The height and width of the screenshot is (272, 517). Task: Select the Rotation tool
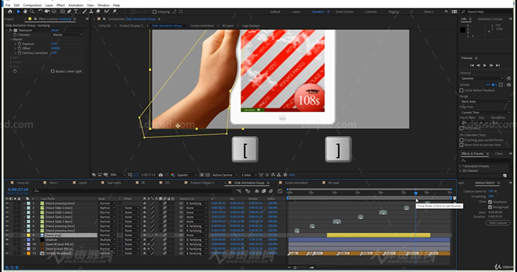click(x=41, y=12)
